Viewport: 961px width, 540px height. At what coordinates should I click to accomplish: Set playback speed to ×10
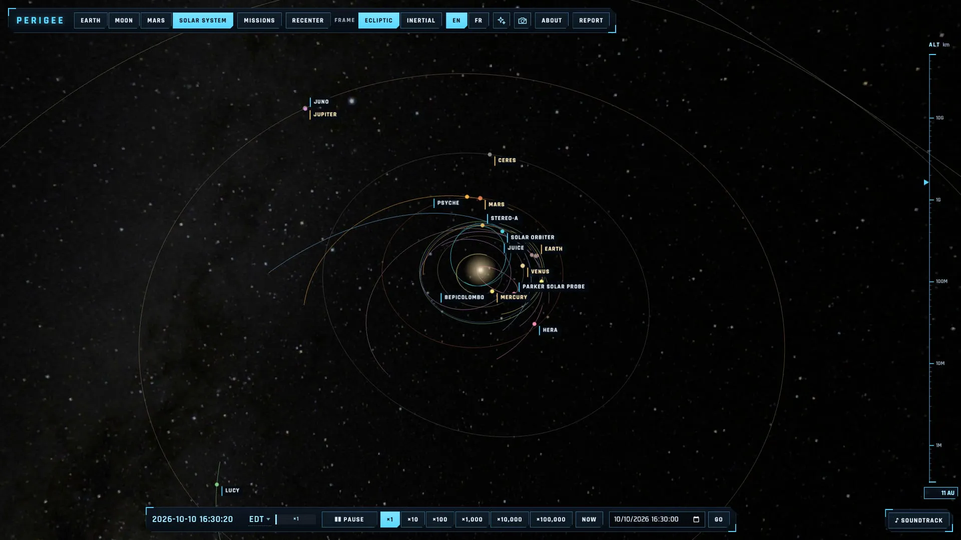pos(413,519)
